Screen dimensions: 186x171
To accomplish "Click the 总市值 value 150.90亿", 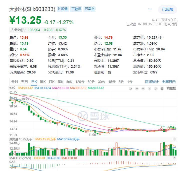I will 154,61.
